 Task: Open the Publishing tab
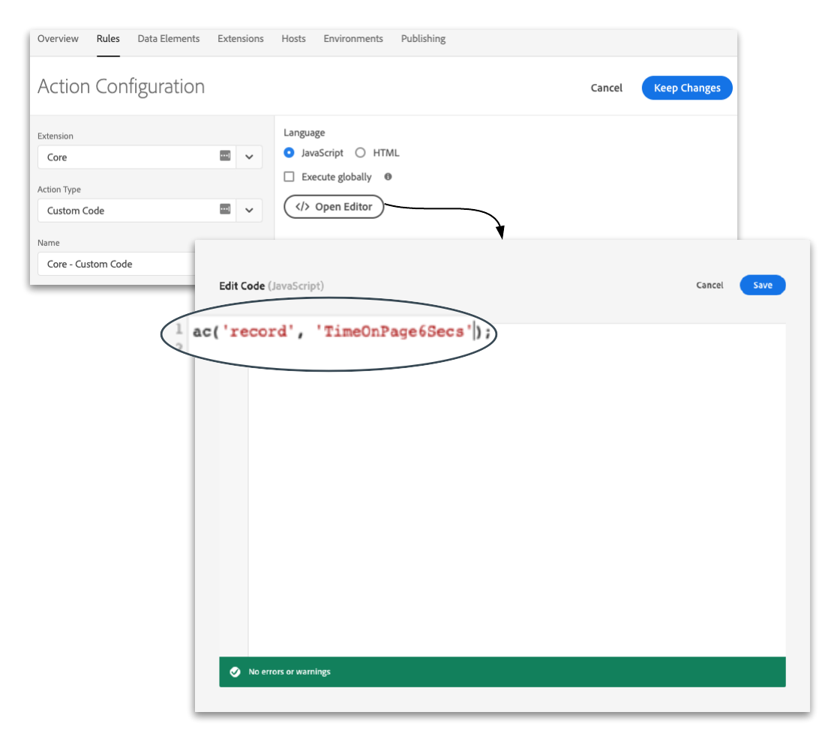point(423,38)
